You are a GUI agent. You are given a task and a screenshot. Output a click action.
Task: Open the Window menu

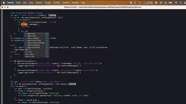[75, 3]
